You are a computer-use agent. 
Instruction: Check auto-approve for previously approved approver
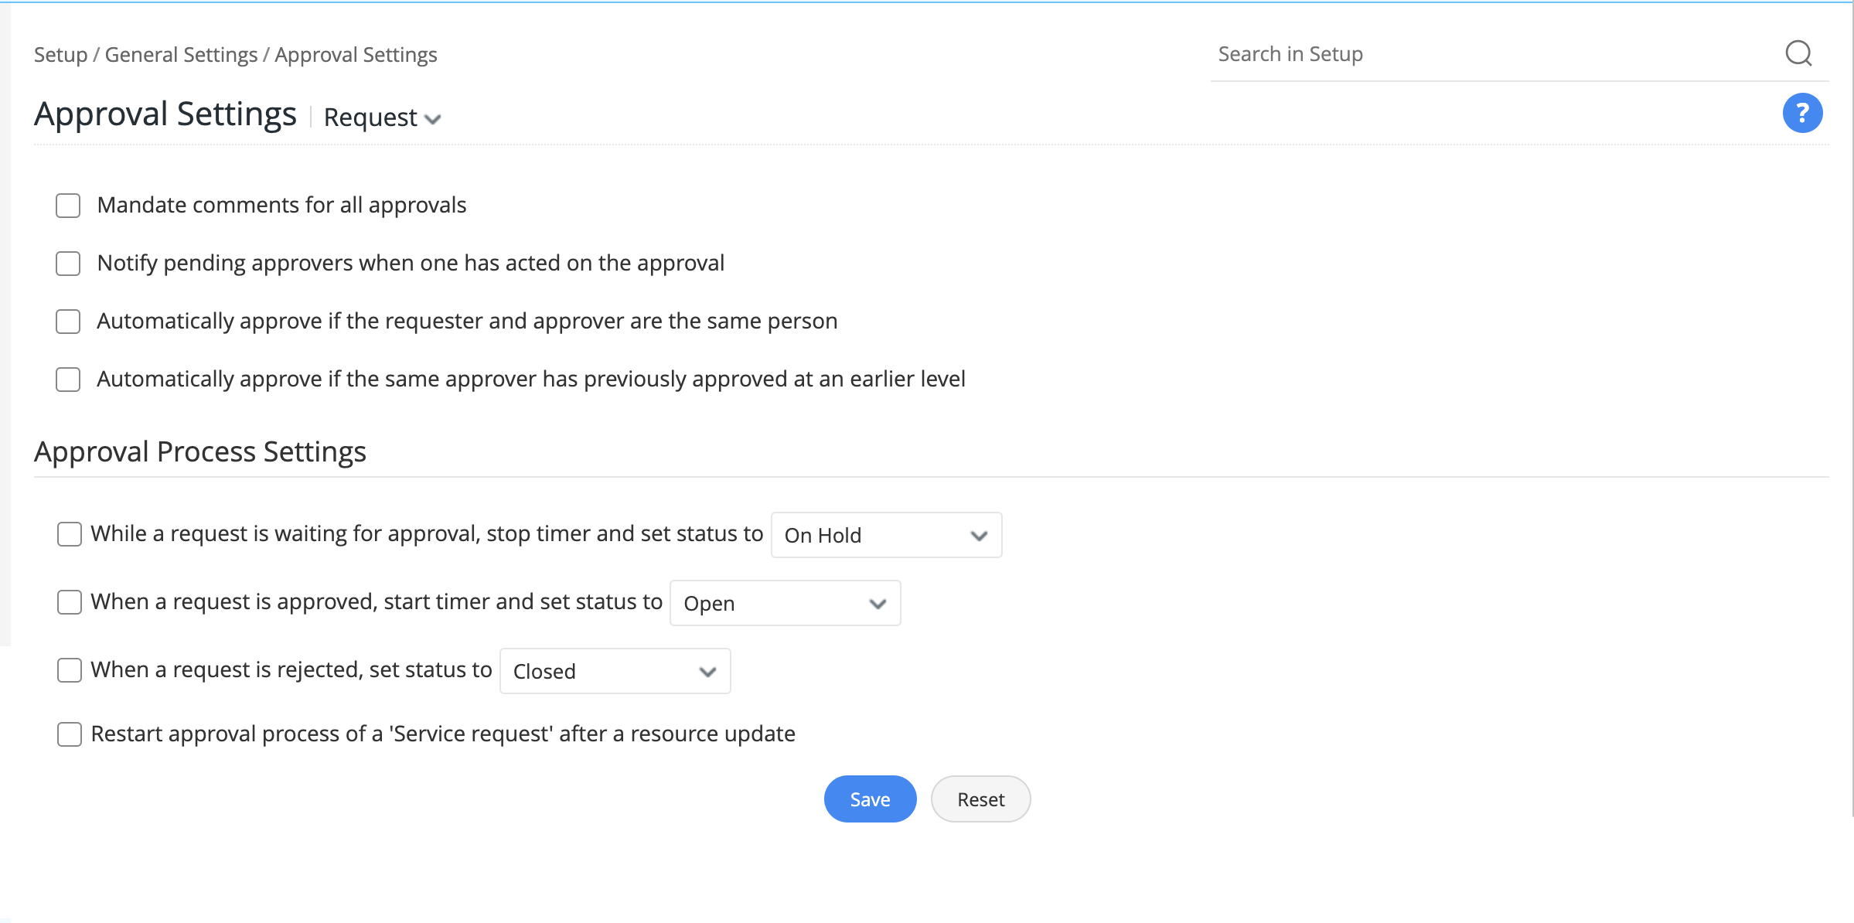coord(68,379)
